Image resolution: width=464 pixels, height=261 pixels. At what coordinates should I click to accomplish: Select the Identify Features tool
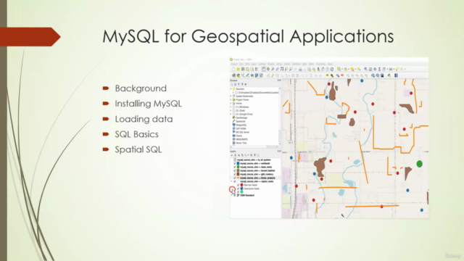tap(365, 70)
